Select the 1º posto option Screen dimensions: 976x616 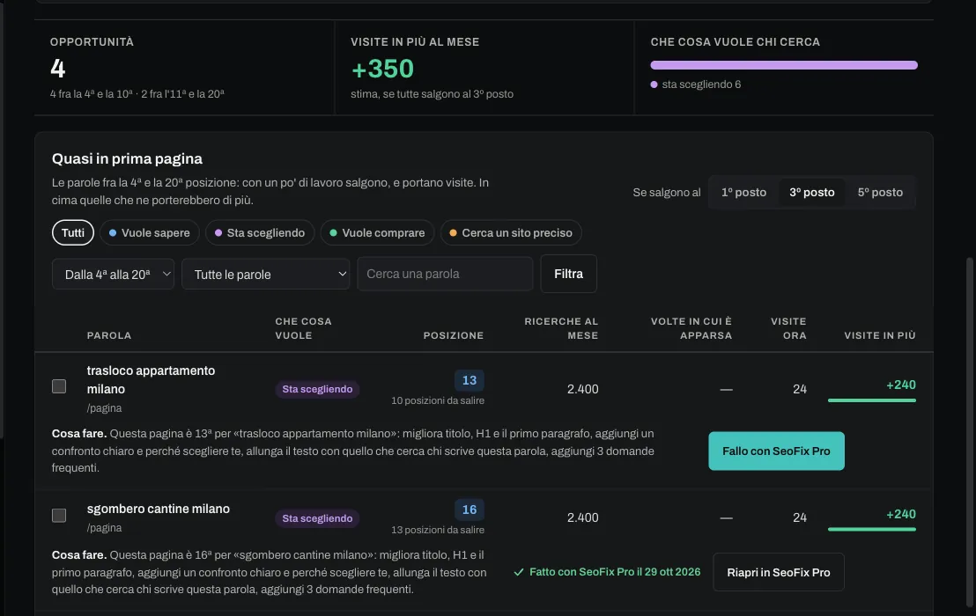743,193
